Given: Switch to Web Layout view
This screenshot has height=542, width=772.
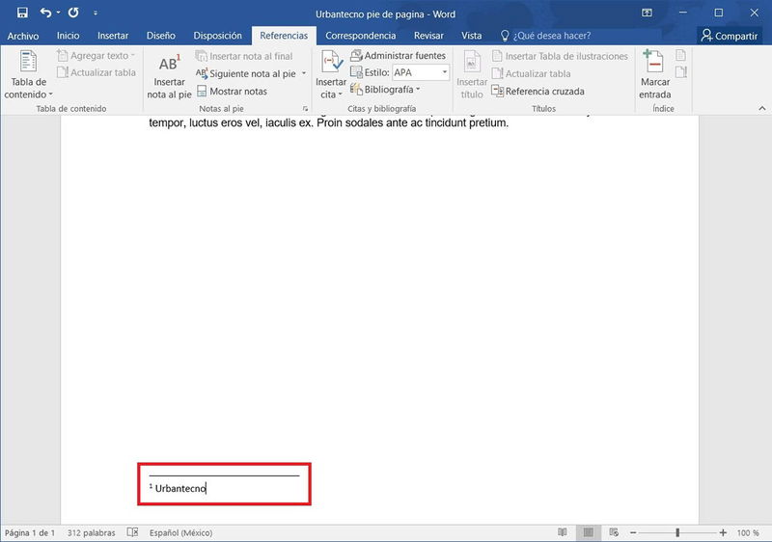Looking at the screenshot, I should (x=614, y=532).
